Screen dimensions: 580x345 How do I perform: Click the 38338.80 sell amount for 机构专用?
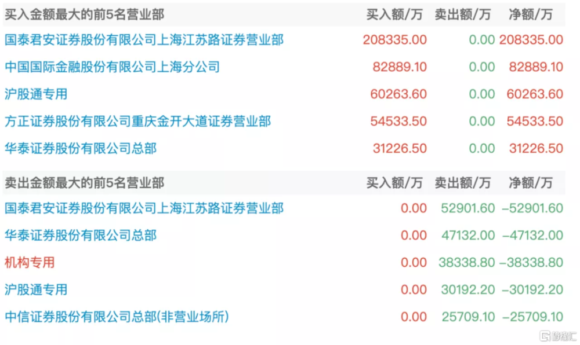tap(467, 263)
